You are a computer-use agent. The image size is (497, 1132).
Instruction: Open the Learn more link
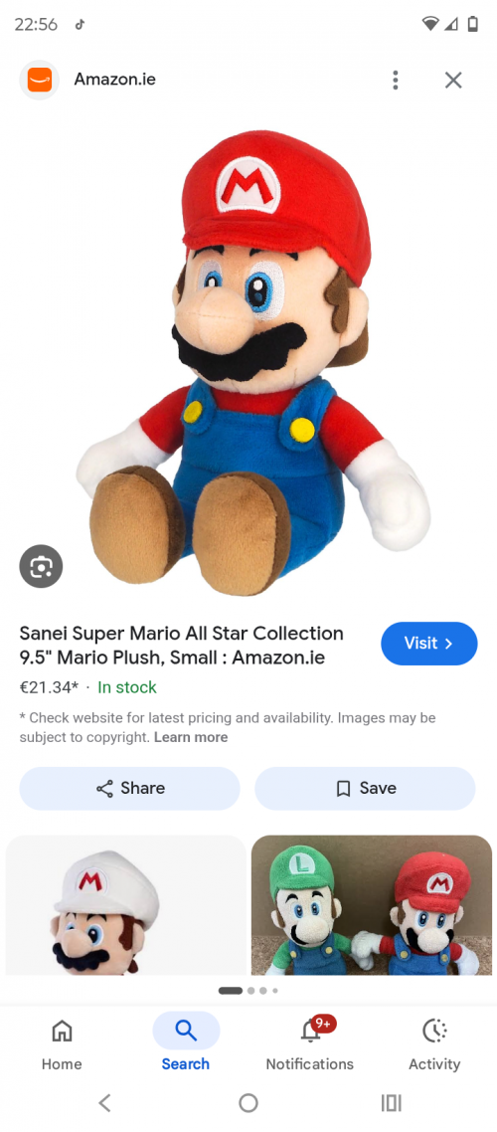coord(191,737)
